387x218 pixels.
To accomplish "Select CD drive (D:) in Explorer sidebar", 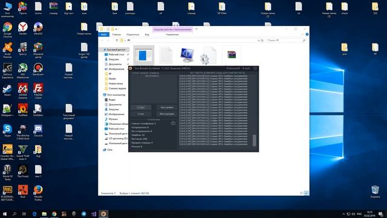I will (x=116, y=139).
